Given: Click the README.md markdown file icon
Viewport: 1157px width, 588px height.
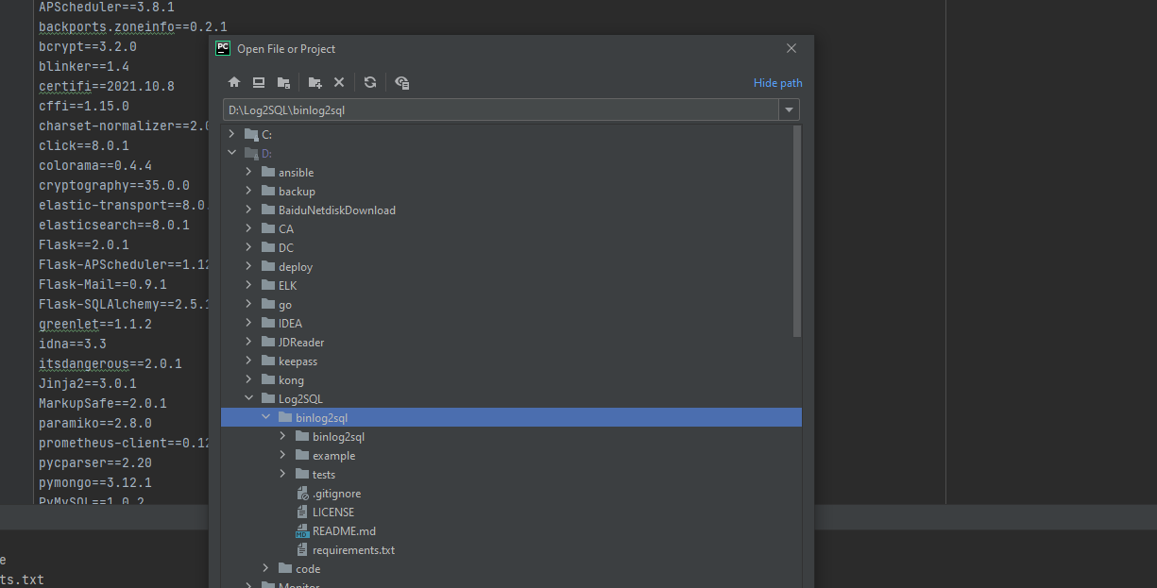Looking at the screenshot, I should point(302,531).
